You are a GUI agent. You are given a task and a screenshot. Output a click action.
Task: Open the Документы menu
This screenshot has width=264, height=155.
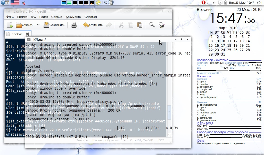73,17
